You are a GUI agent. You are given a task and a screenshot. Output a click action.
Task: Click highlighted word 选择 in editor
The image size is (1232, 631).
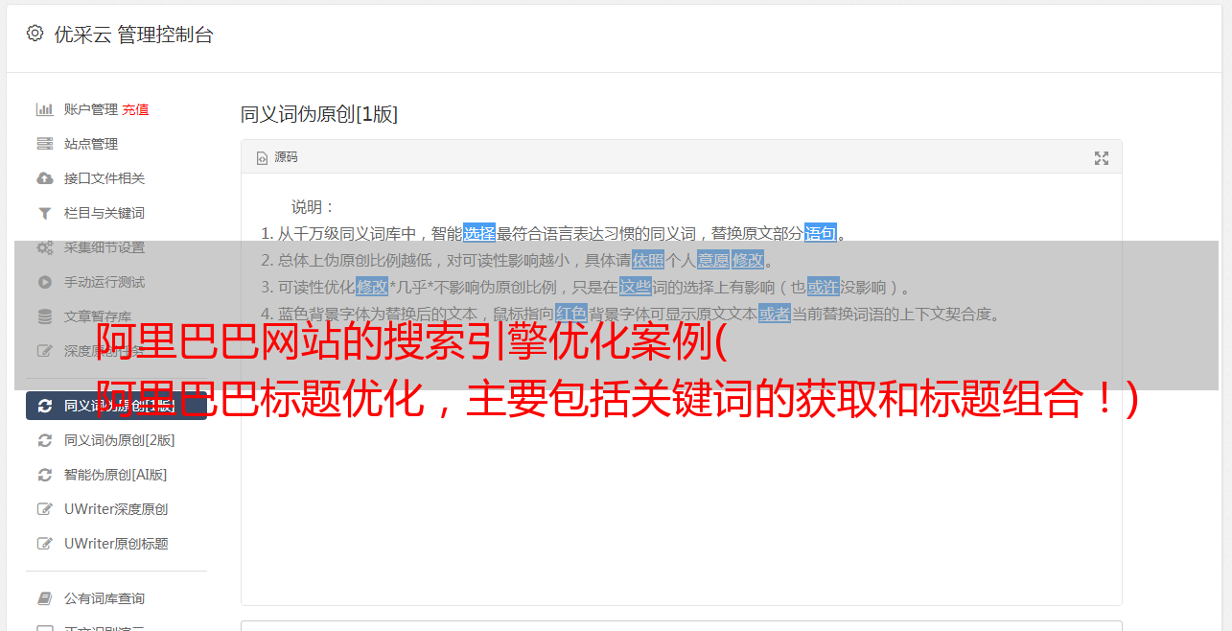(x=479, y=232)
